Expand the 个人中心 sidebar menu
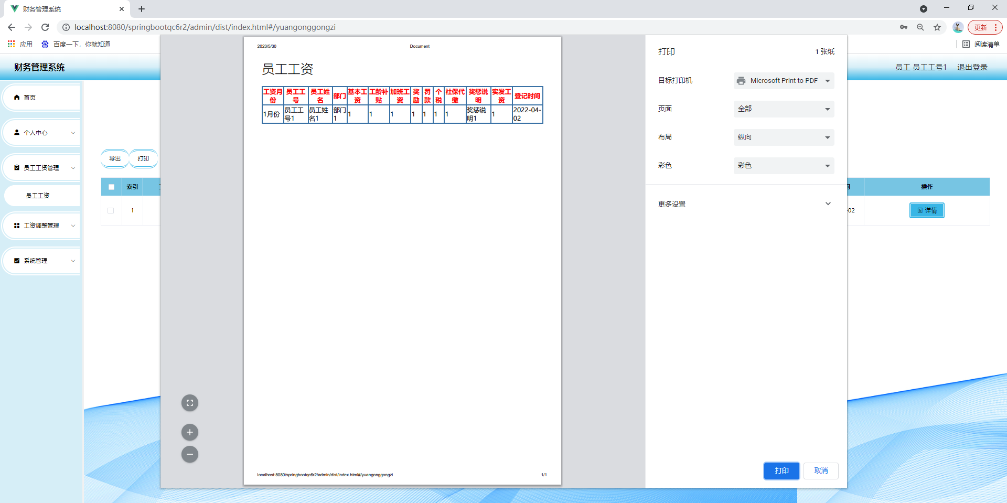Screen dimensions: 1007x503 [x=42, y=133]
